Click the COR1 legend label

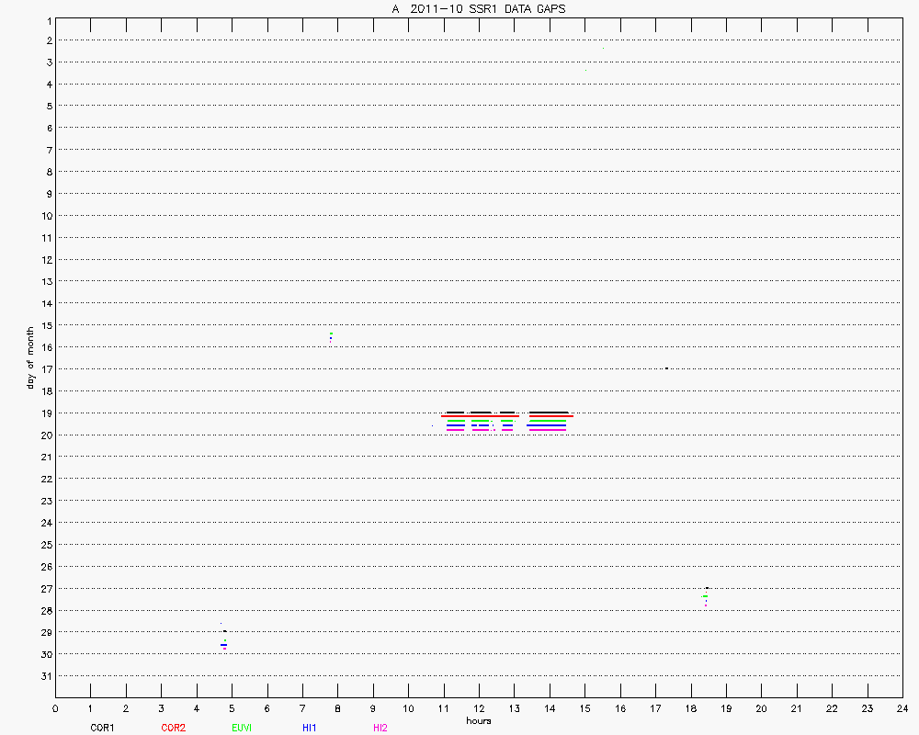(102, 728)
